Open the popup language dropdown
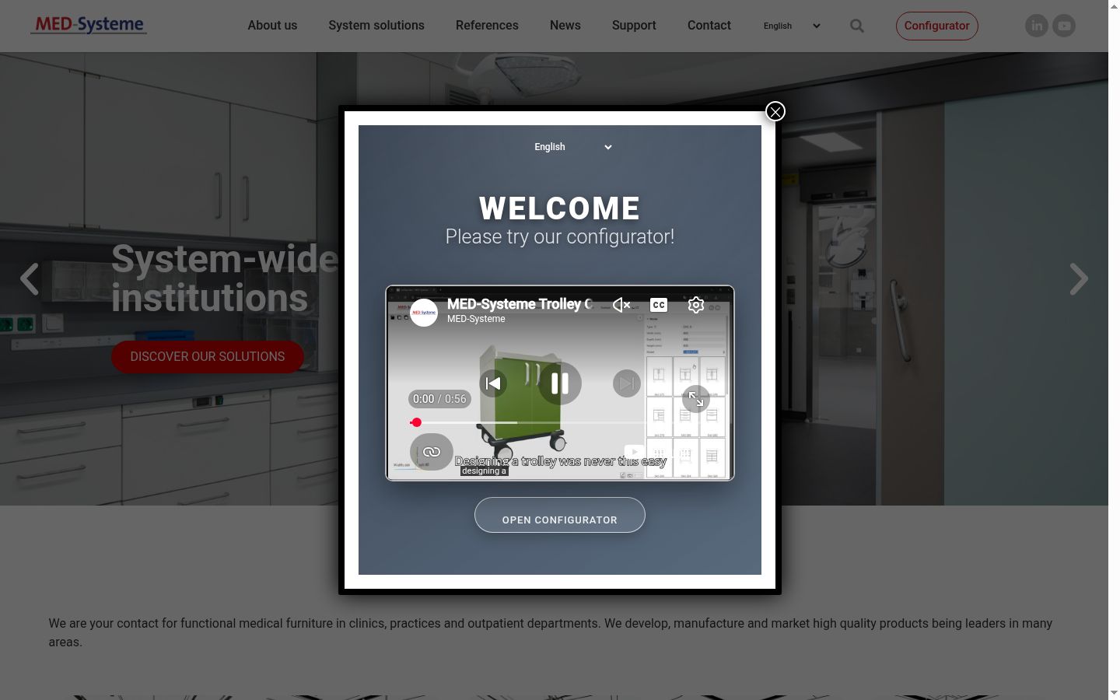 [x=572, y=147]
